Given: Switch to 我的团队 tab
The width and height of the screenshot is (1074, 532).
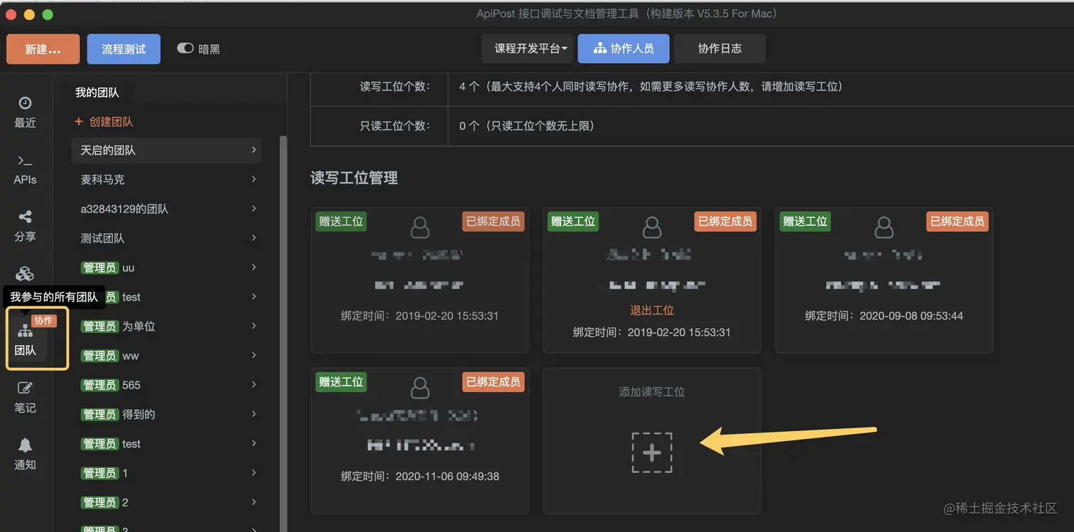Looking at the screenshot, I should 97,92.
